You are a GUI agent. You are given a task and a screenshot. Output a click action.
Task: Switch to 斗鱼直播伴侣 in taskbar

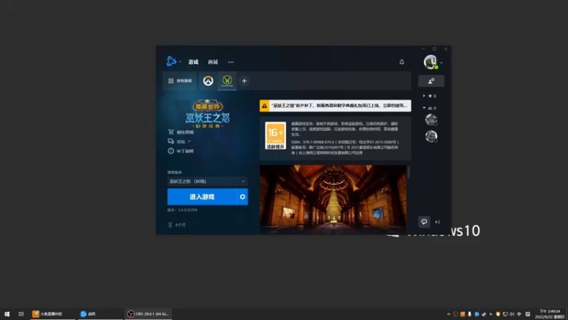click(x=52, y=314)
